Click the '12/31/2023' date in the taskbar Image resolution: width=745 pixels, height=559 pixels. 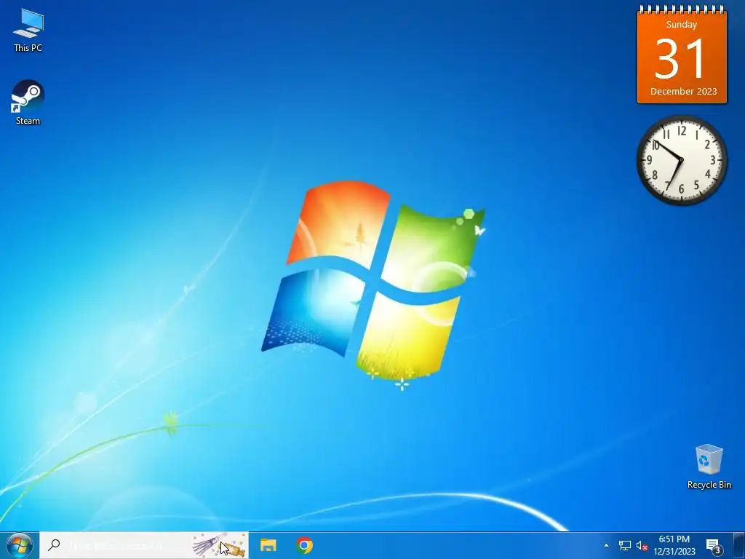(674, 552)
